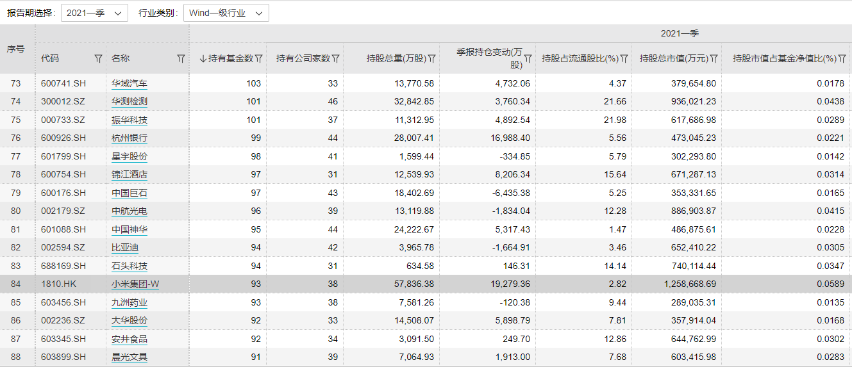The image size is (852, 367).
Task: Click the 序号 column header
Action: [x=16, y=49]
